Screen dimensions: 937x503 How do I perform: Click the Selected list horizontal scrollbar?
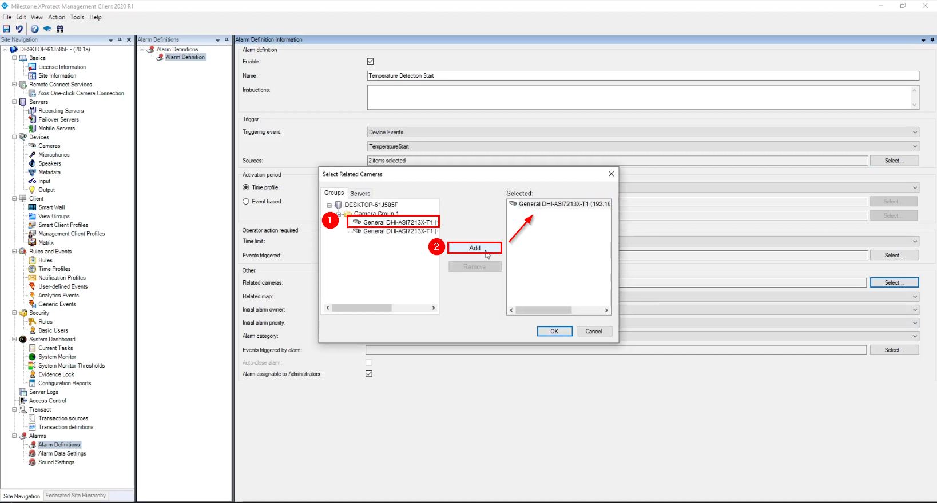[559, 310]
